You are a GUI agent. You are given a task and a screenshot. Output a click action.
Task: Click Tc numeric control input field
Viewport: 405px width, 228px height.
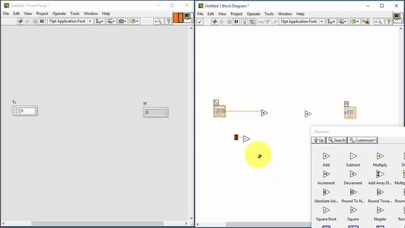point(27,111)
